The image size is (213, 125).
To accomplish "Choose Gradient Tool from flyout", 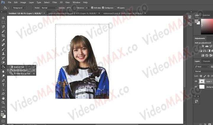I will (22, 67).
